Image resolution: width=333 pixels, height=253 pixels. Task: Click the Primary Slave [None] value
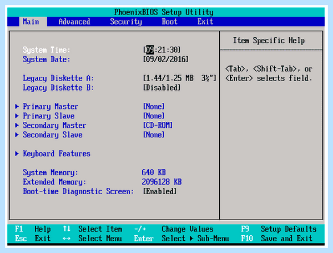pyautogui.click(x=154, y=116)
